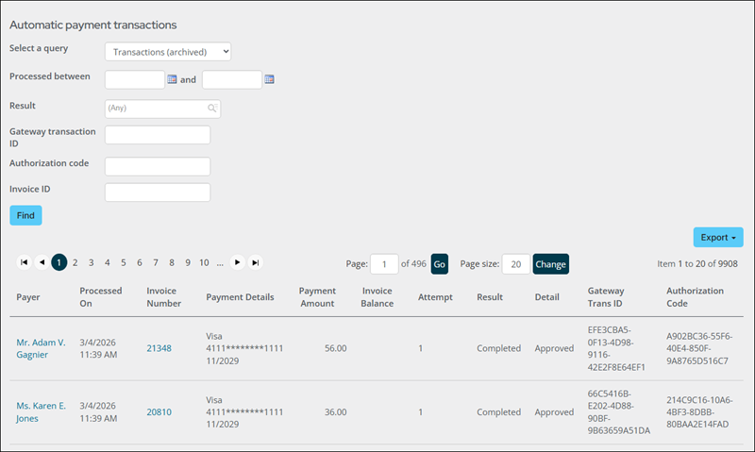Select page 8 in pager
Screen dimensions: 755x452
click(172, 262)
